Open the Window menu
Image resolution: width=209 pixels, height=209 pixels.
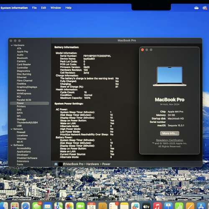click(x=56, y=8)
